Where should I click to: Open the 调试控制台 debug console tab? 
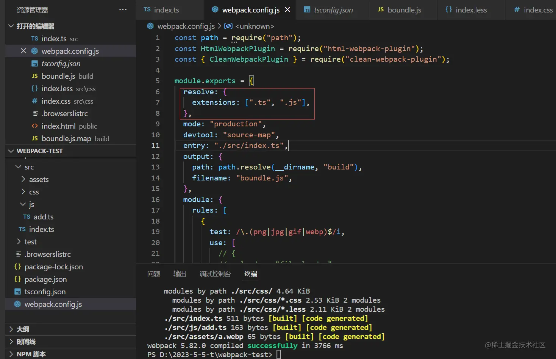click(215, 274)
